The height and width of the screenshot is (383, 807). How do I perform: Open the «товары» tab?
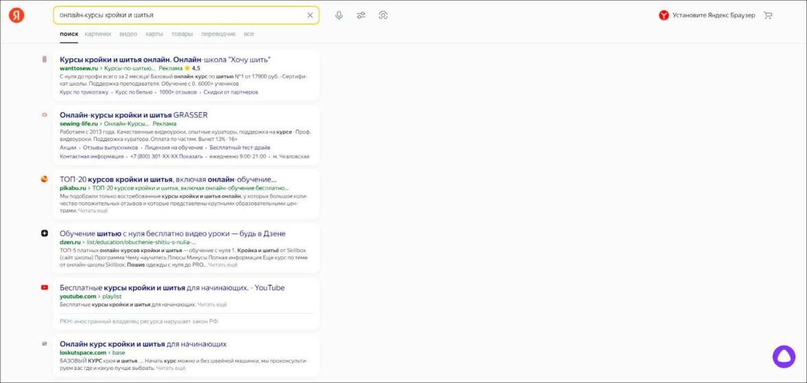point(183,34)
